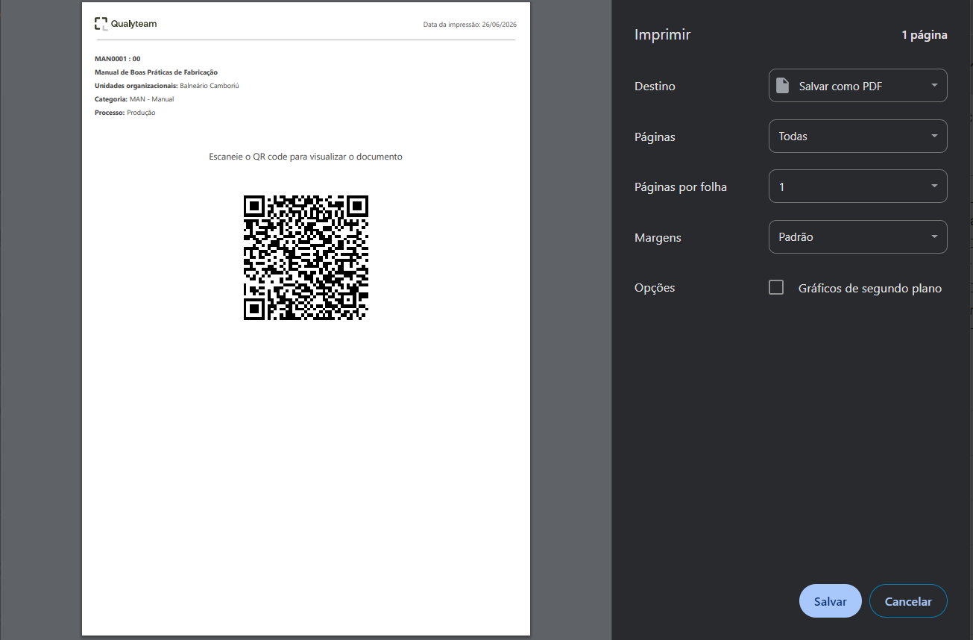
Task: Click the Páginas label
Action: pyautogui.click(x=655, y=137)
